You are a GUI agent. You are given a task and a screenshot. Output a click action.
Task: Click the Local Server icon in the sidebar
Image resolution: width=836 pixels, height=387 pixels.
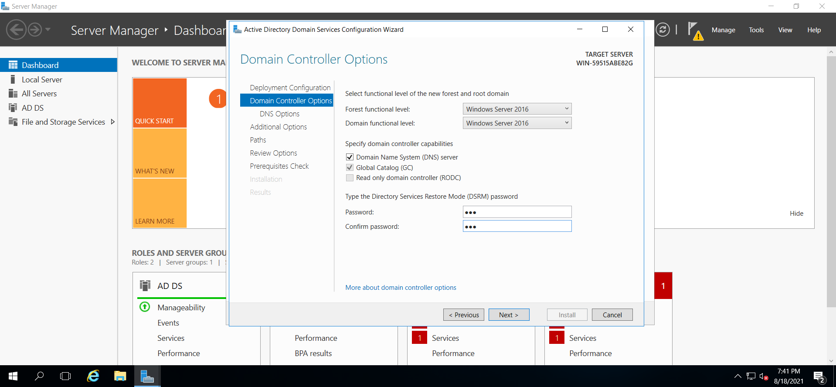point(13,79)
